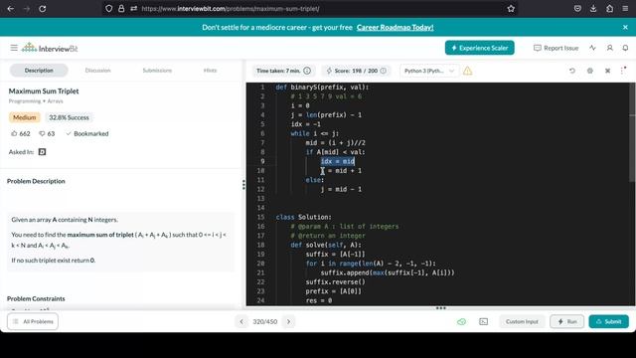
Task: Click the InterviewBit logo
Action: [50, 48]
